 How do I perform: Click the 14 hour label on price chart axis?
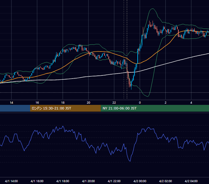click(11, 103)
